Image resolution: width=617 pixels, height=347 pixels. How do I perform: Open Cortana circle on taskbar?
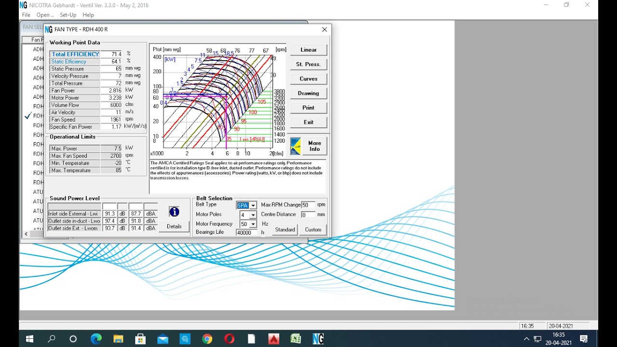(73, 339)
